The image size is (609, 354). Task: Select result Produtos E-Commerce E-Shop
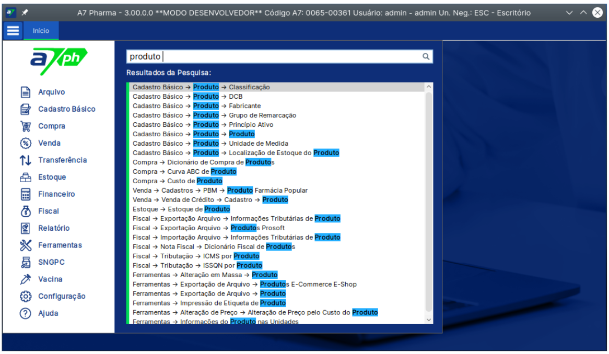click(x=277, y=284)
